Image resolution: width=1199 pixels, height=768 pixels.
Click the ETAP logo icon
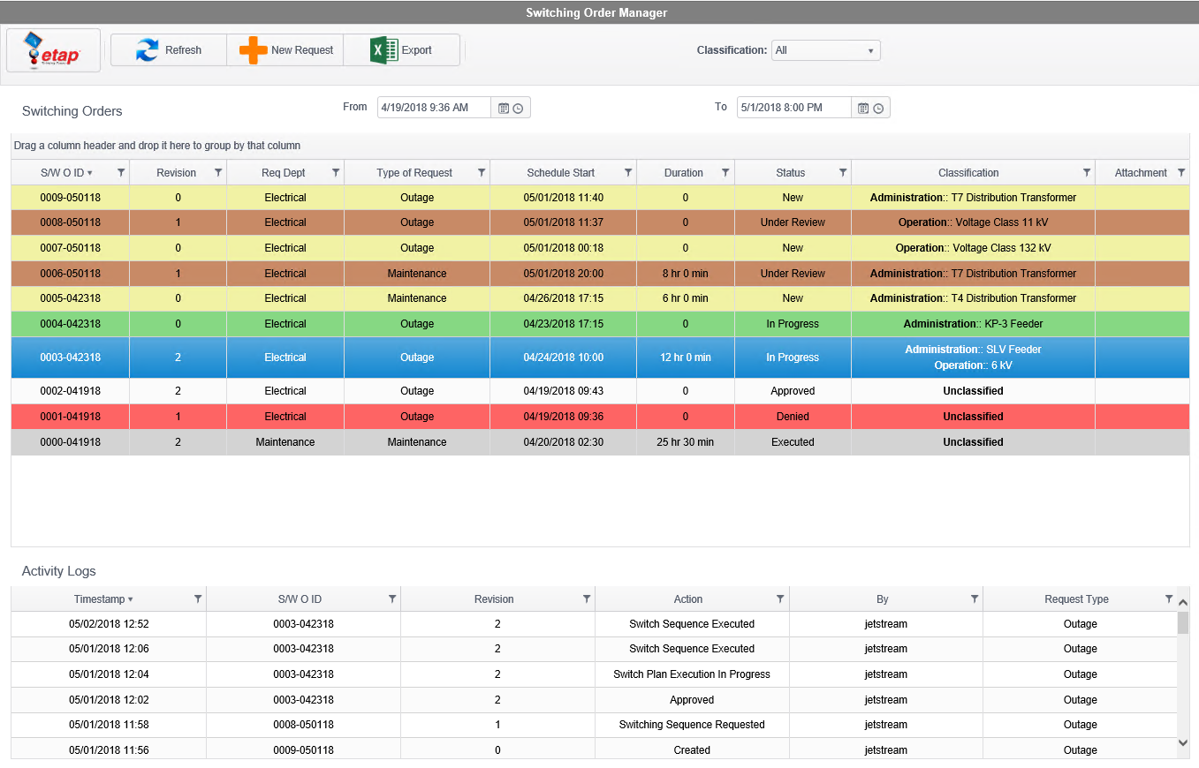point(51,49)
